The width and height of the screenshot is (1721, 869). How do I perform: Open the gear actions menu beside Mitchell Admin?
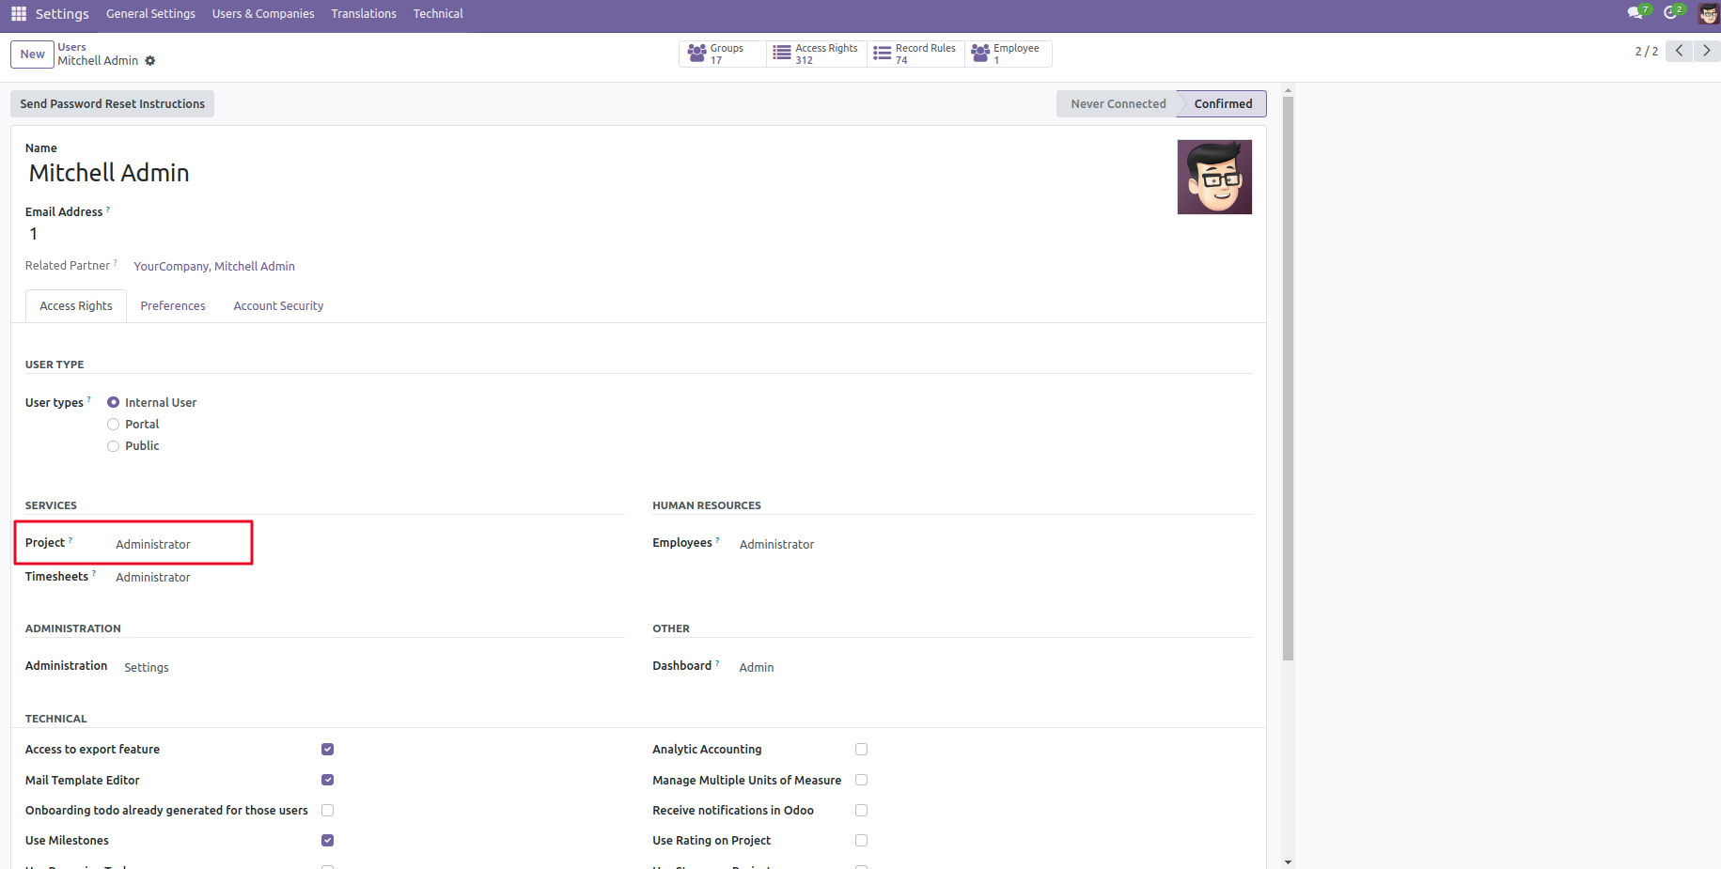[x=150, y=61]
